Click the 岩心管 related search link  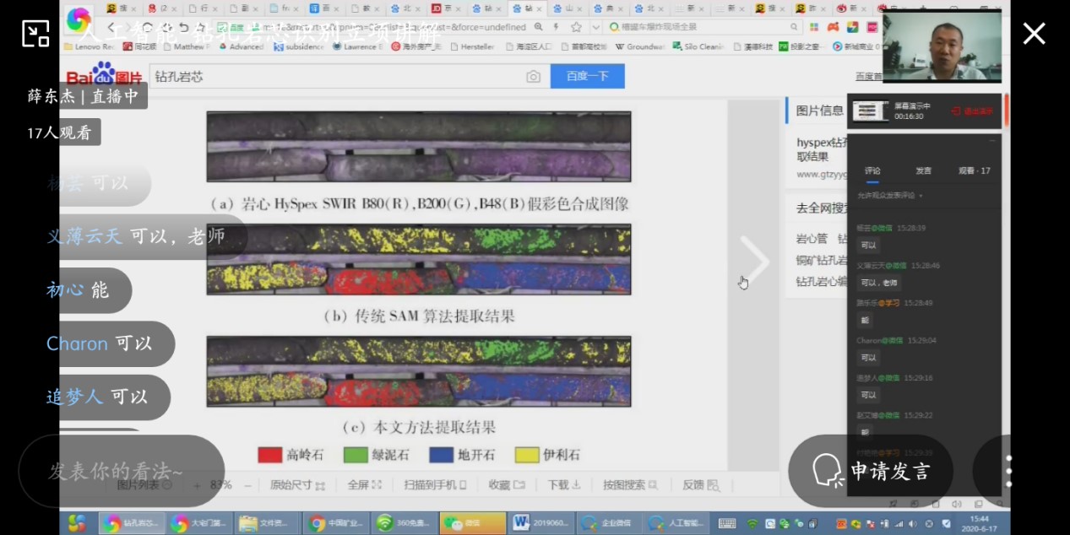(812, 239)
